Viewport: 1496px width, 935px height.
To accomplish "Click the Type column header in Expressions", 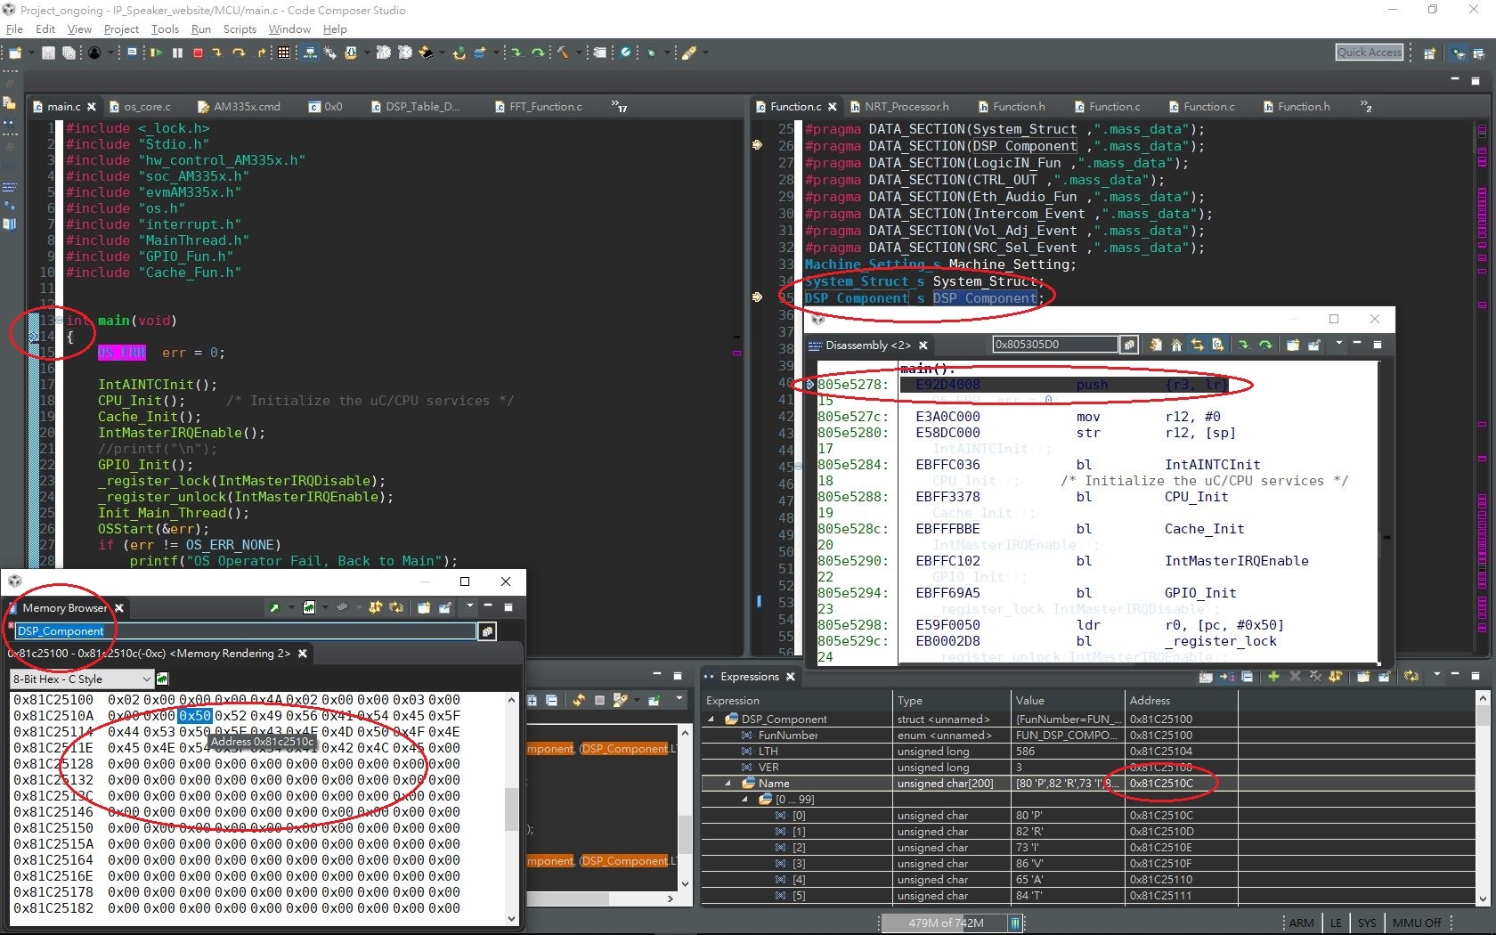I will [952, 701].
